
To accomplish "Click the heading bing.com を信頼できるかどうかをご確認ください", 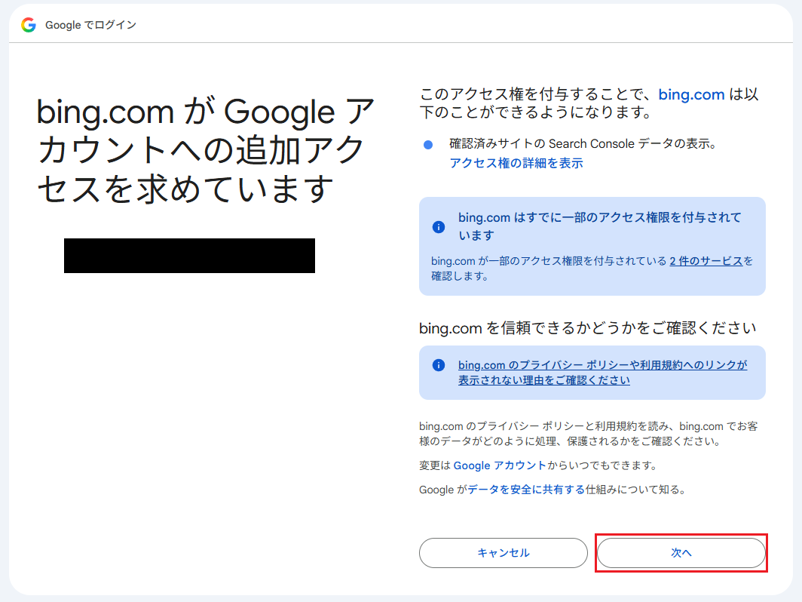I will 588,328.
